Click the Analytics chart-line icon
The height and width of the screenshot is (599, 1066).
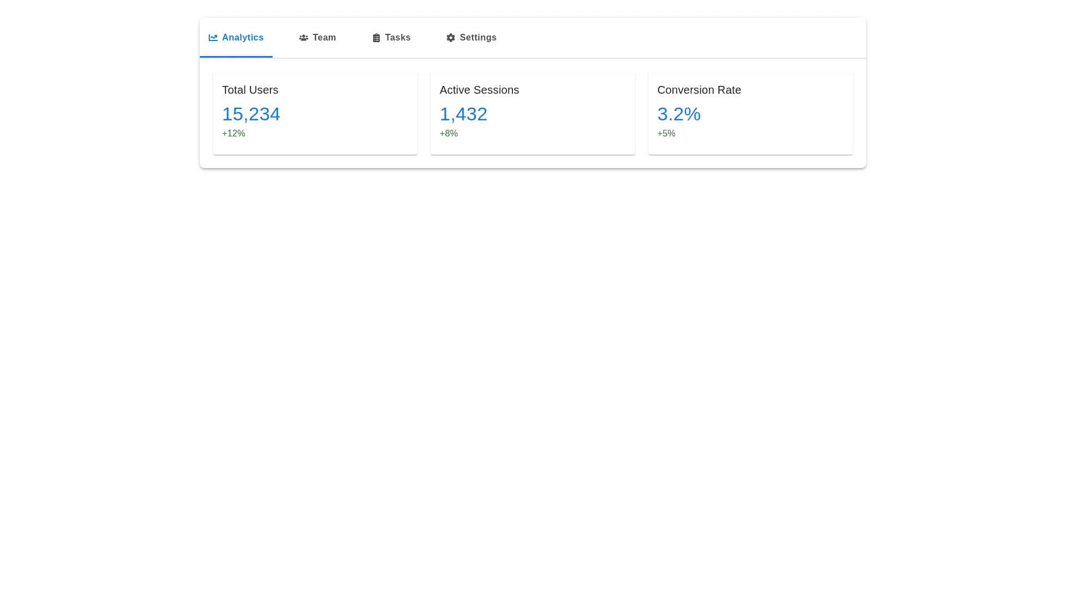pyautogui.click(x=213, y=38)
